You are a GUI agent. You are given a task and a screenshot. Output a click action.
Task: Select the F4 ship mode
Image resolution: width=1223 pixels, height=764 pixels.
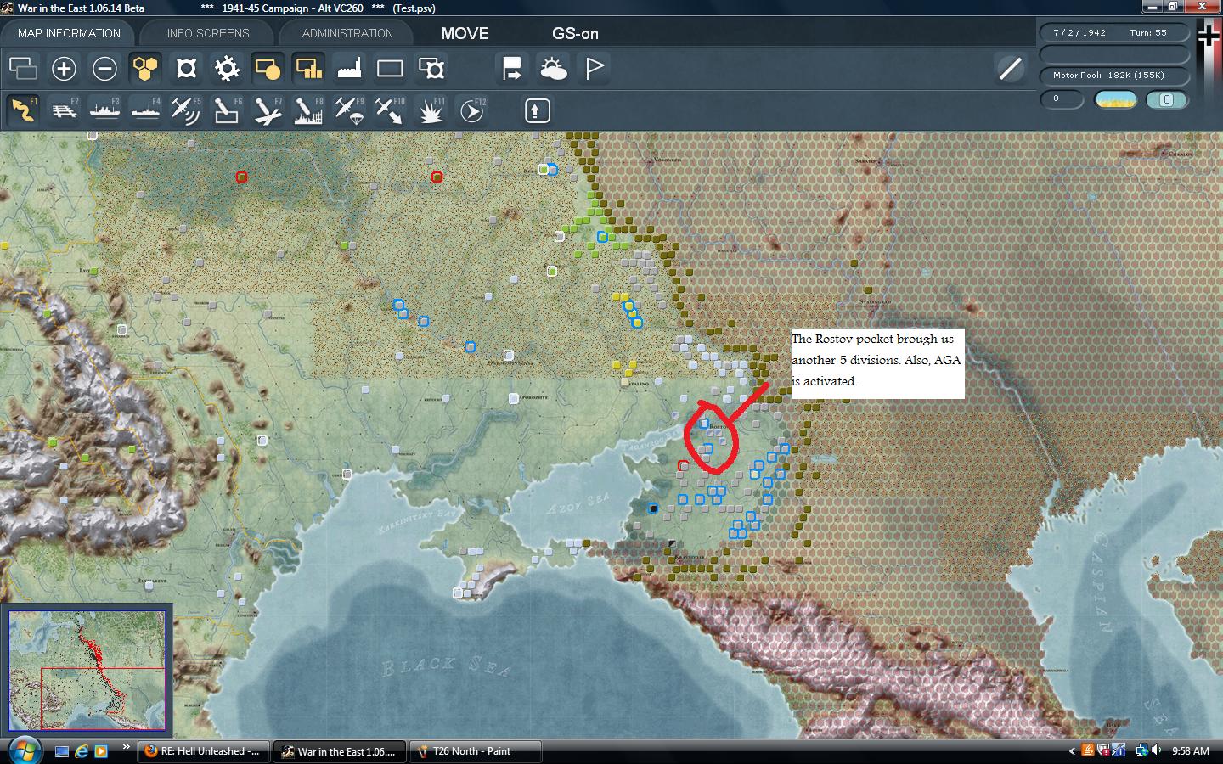pos(145,110)
